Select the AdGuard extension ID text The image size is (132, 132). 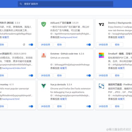click(70, 34)
